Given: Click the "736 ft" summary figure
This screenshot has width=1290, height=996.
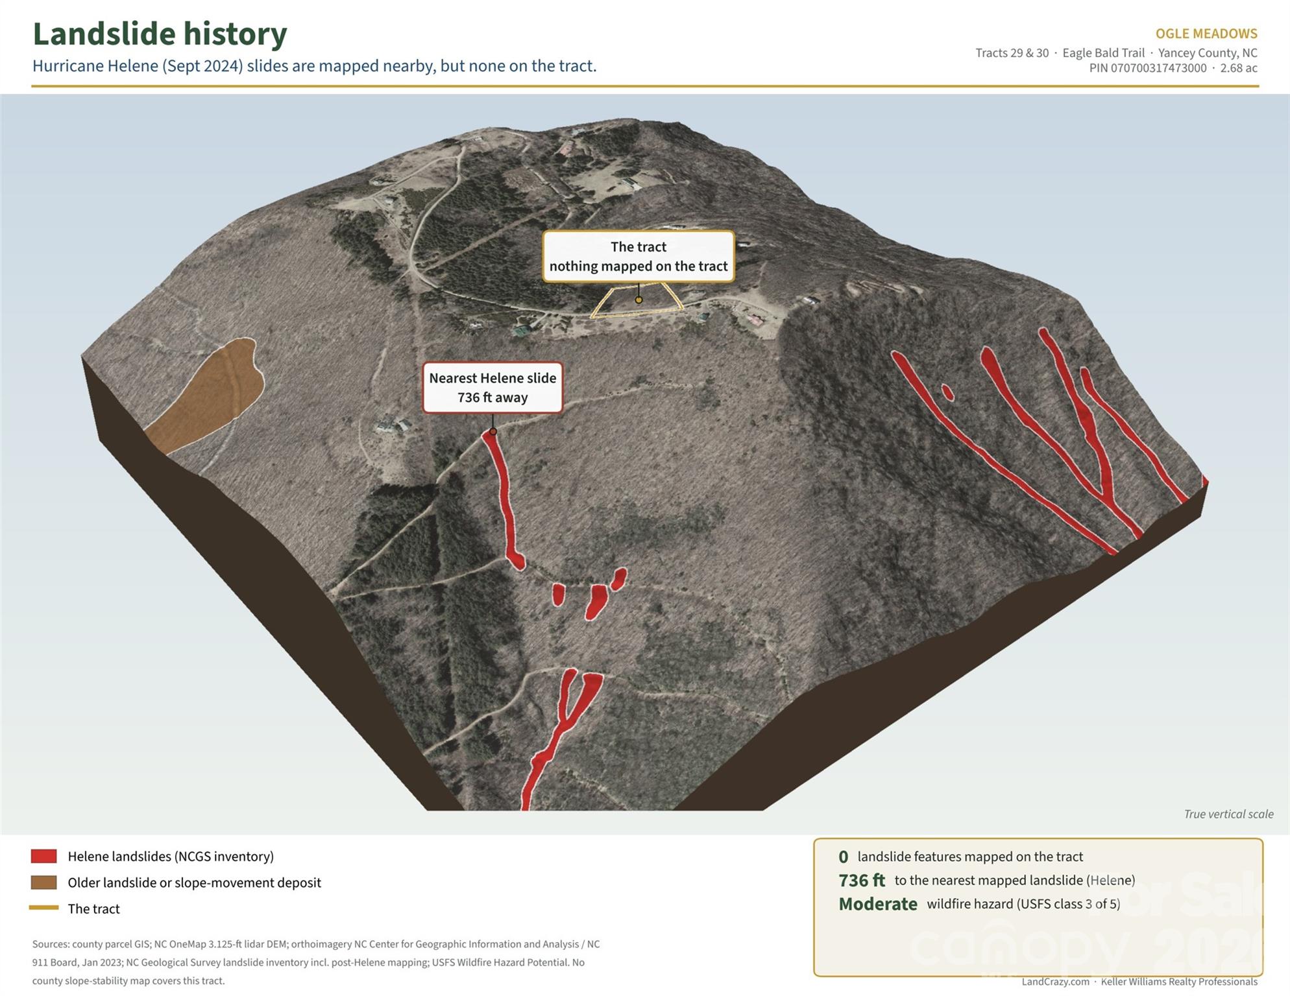Looking at the screenshot, I should (862, 880).
